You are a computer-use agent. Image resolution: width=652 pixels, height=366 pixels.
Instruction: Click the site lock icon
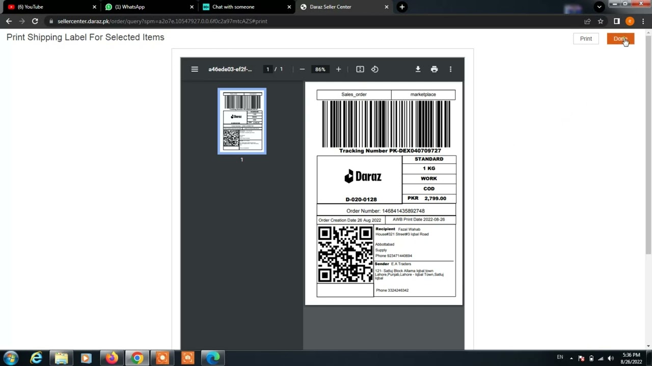(x=50, y=21)
